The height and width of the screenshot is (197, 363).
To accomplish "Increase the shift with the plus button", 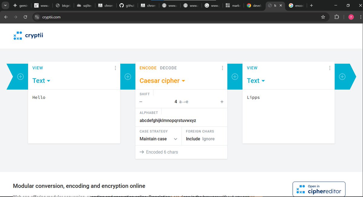I will point(222,102).
